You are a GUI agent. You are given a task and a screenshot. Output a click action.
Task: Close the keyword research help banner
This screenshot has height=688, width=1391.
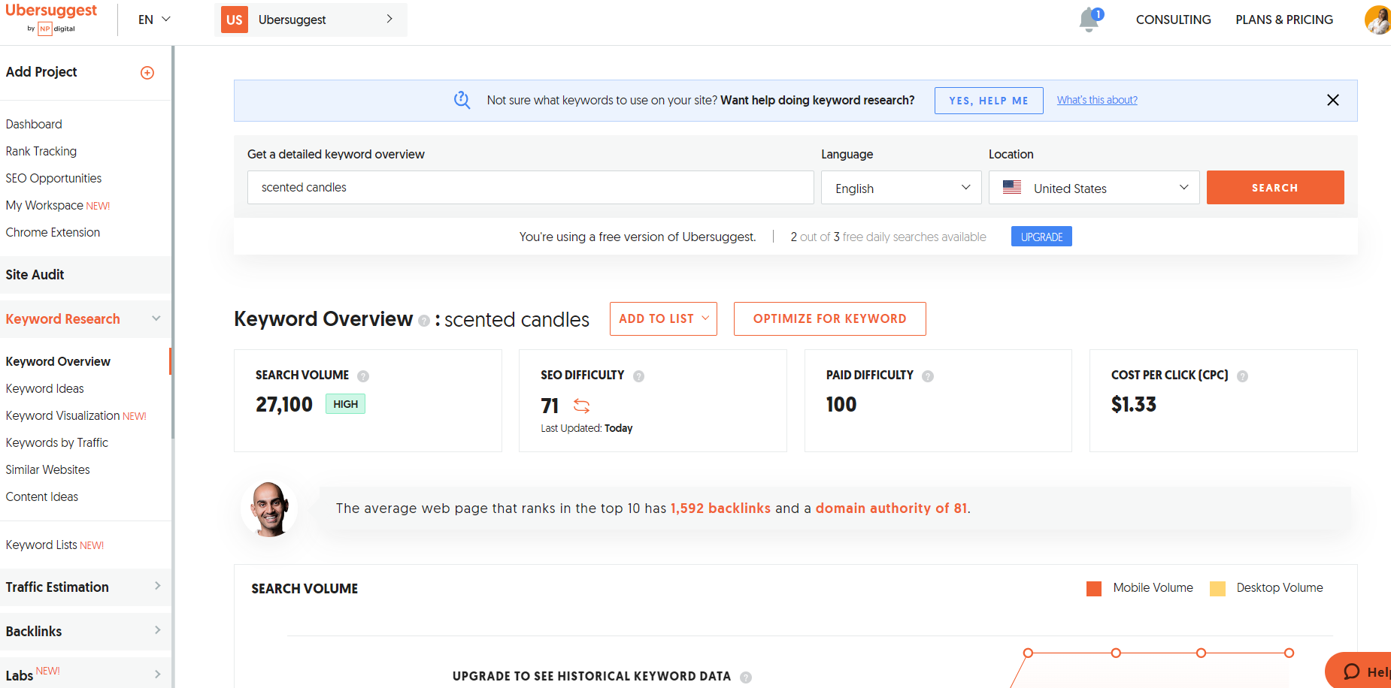[x=1333, y=100]
